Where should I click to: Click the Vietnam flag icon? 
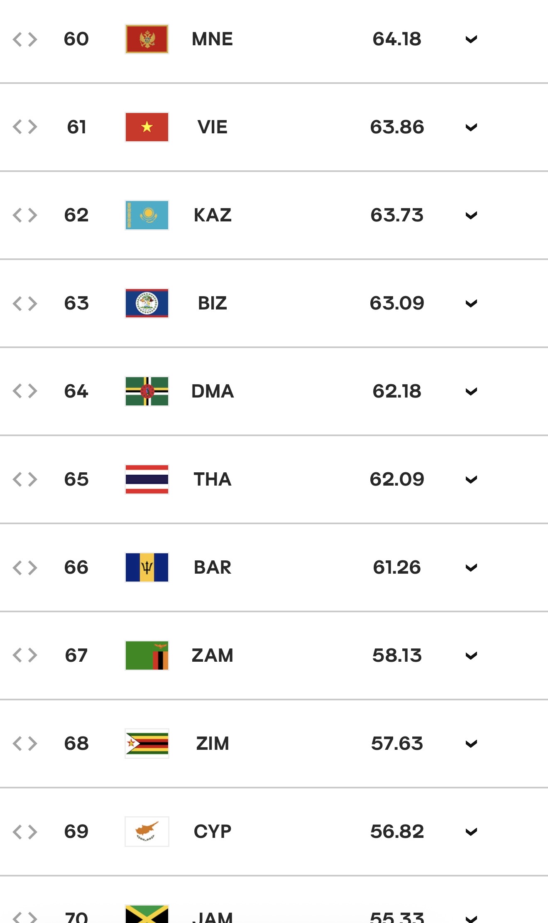[147, 127]
